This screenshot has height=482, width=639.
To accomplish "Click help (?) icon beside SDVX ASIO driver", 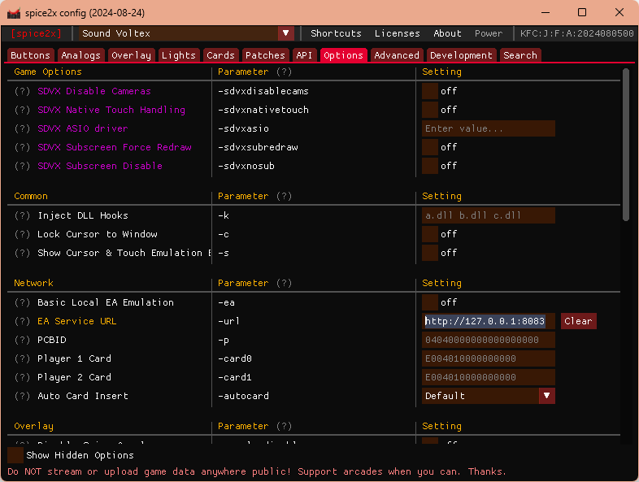I will click(22, 128).
